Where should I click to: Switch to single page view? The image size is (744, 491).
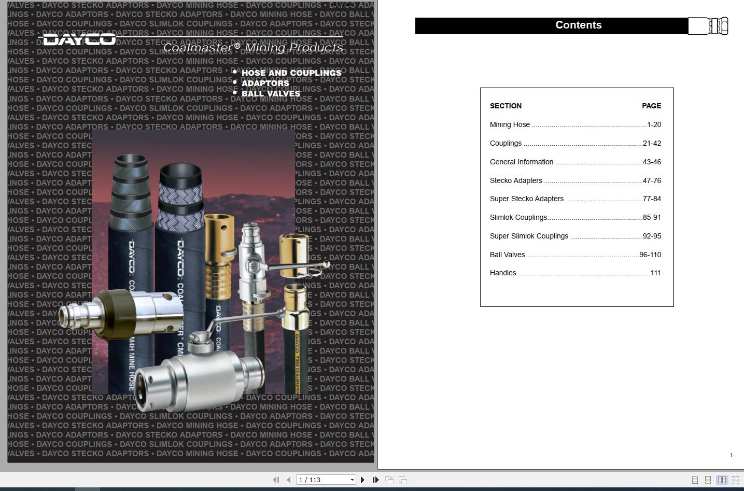click(695, 480)
